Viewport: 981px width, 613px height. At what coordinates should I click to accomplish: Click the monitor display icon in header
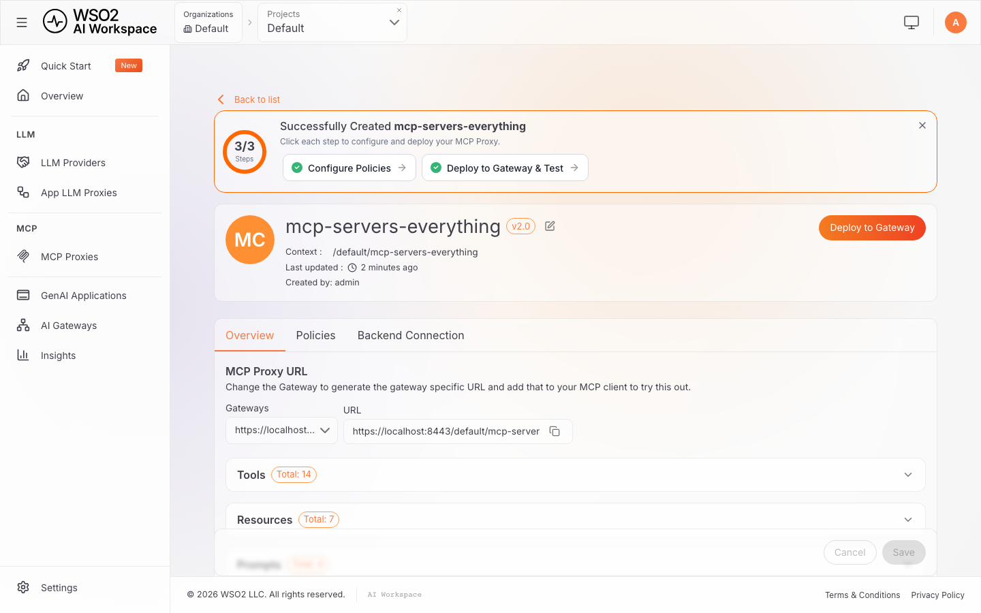coord(912,22)
